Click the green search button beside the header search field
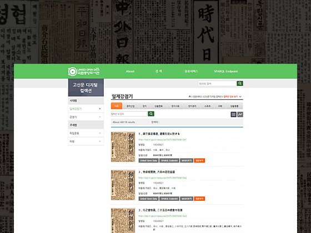The width and height of the screenshot is (311, 233). pyautogui.click(x=240, y=83)
